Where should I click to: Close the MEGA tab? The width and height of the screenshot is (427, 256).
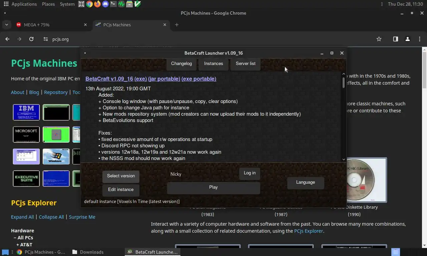(85, 25)
